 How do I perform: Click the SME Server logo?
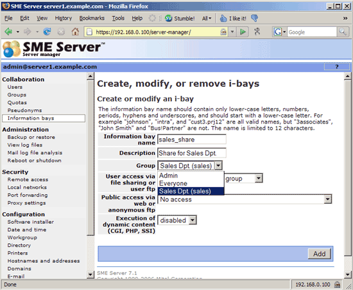[54, 49]
